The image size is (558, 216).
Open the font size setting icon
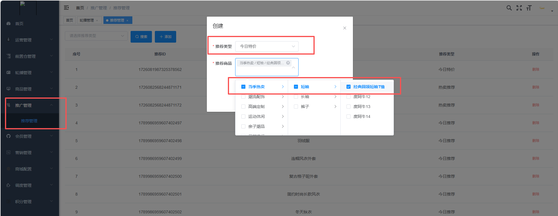529,8
